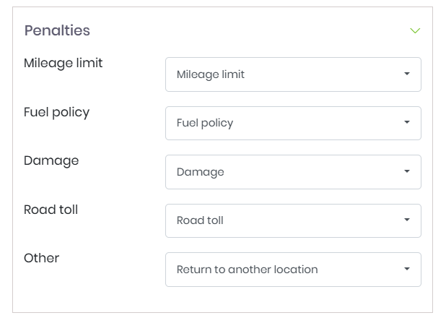Screen dimensions: 446x318
Task: Select the Damage row label text
Action: click(x=51, y=160)
